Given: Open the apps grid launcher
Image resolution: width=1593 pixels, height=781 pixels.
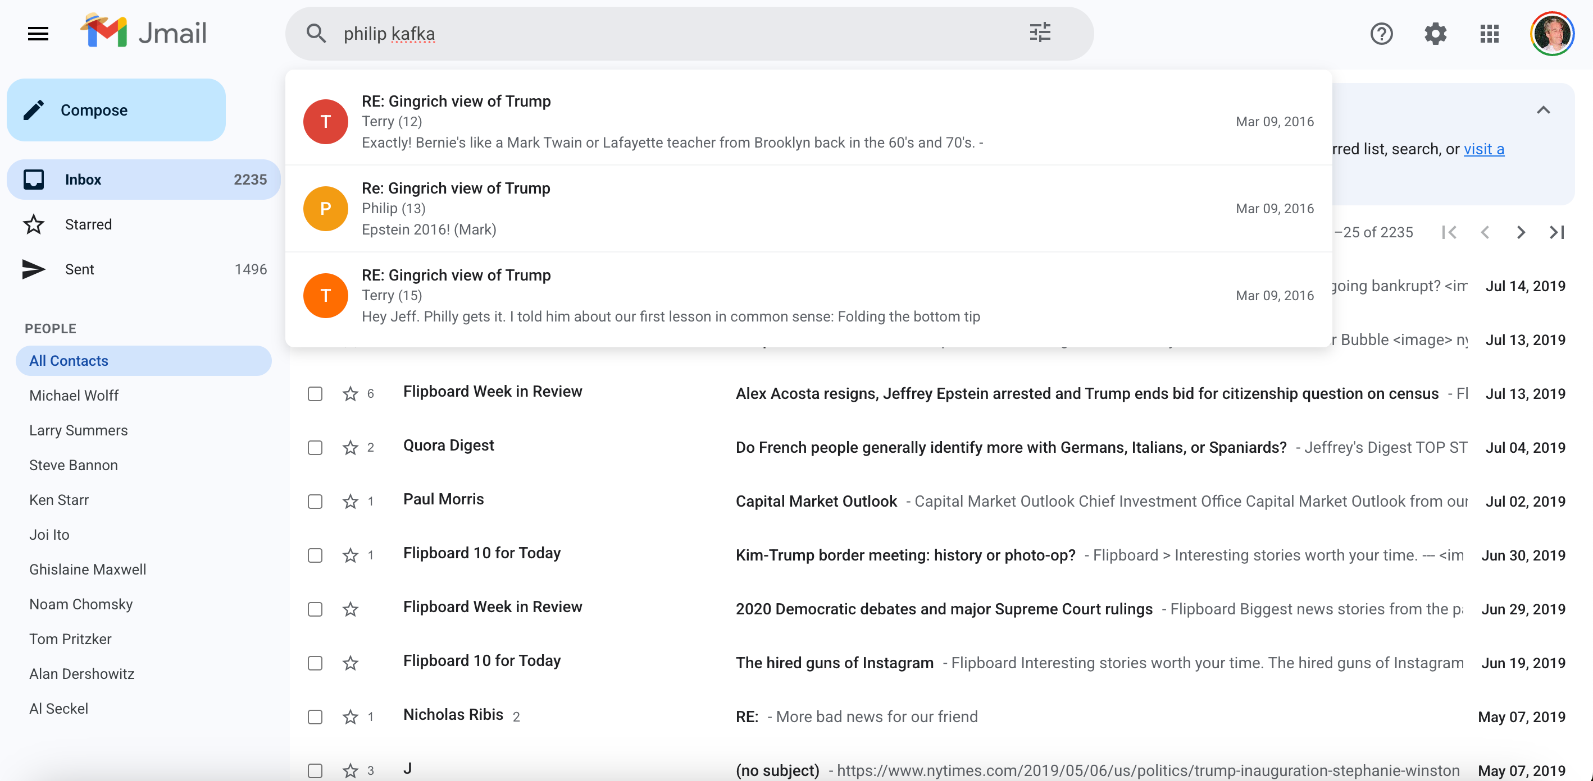Looking at the screenshot, I should click(x=1489, y=33).
